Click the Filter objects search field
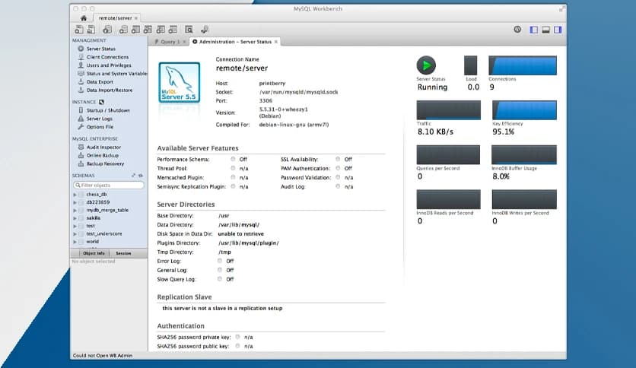The image size is (636, 368). (x=108, y=186)
